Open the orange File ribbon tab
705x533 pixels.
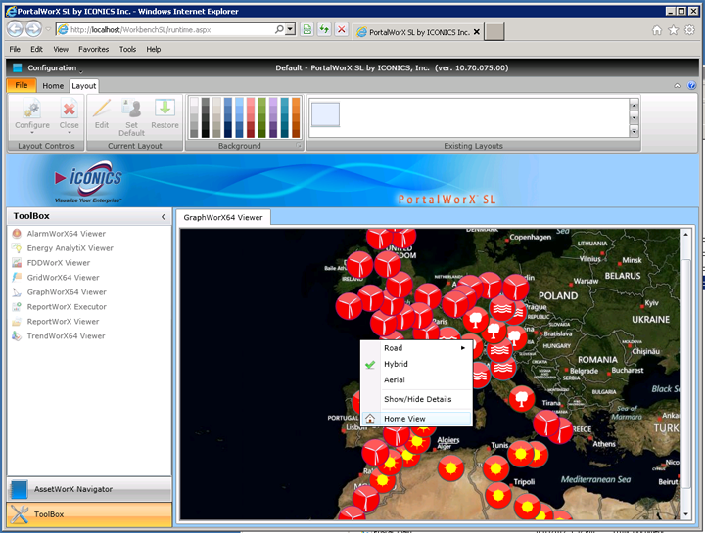click(22, 86)
